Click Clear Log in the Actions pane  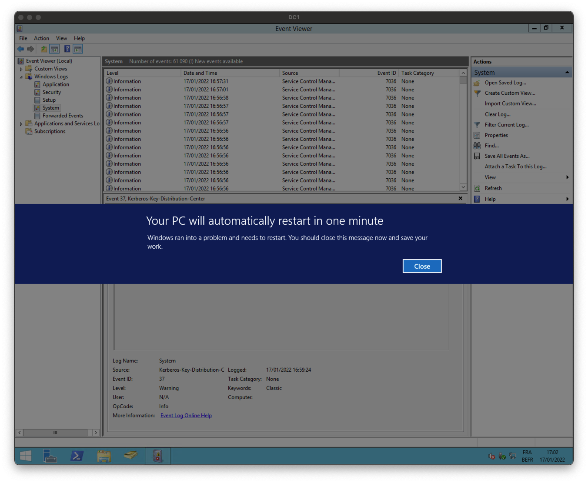tap(498, 114)
